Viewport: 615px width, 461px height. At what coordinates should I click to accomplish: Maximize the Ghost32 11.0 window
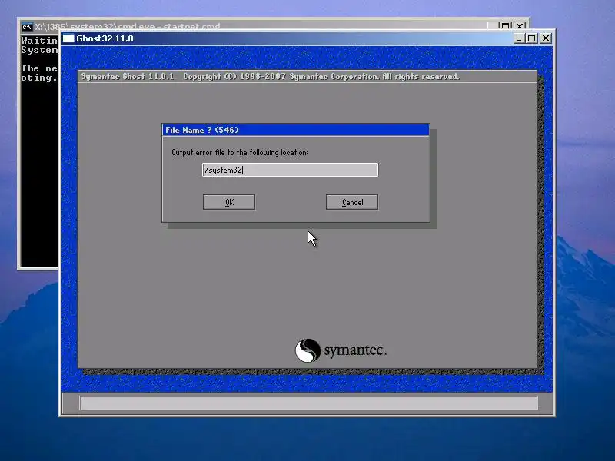(x=532, y=38)
